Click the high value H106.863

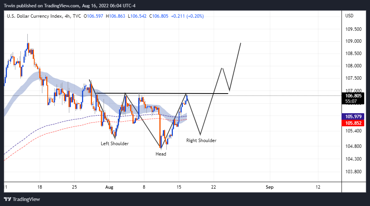tap(116, 16)
